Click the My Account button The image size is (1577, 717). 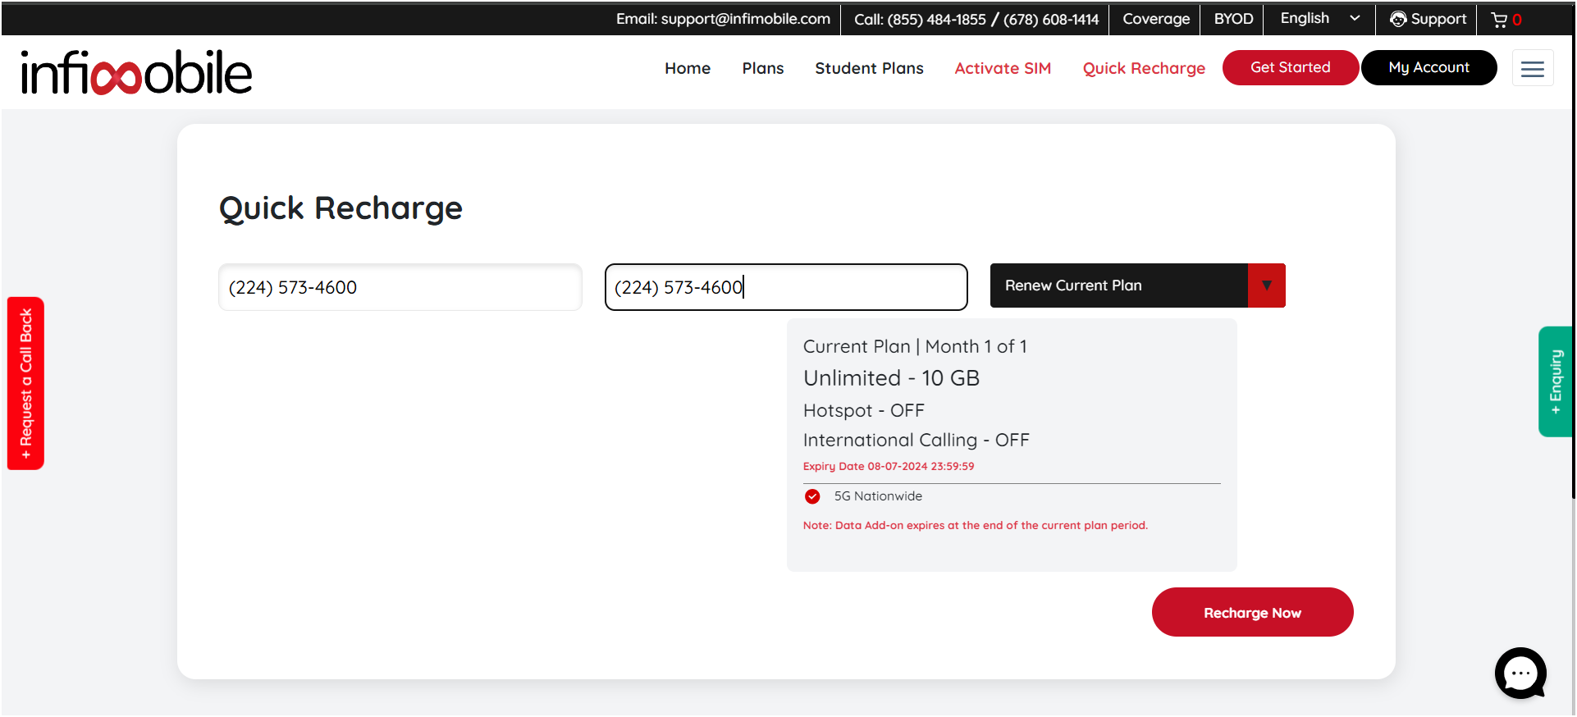(1428, 67)
